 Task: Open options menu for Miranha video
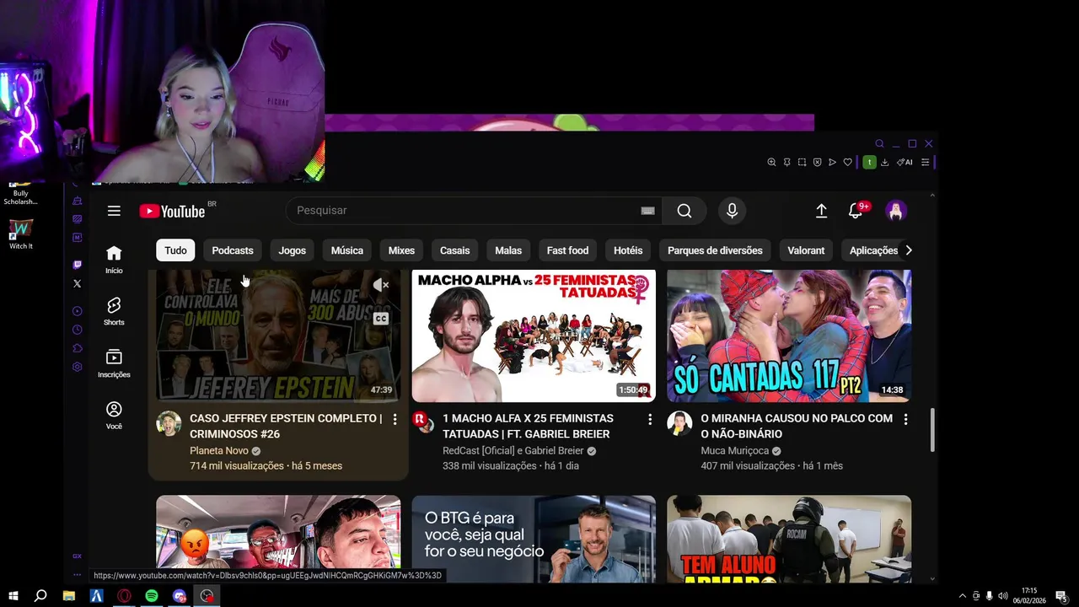[x=905, y=419]
